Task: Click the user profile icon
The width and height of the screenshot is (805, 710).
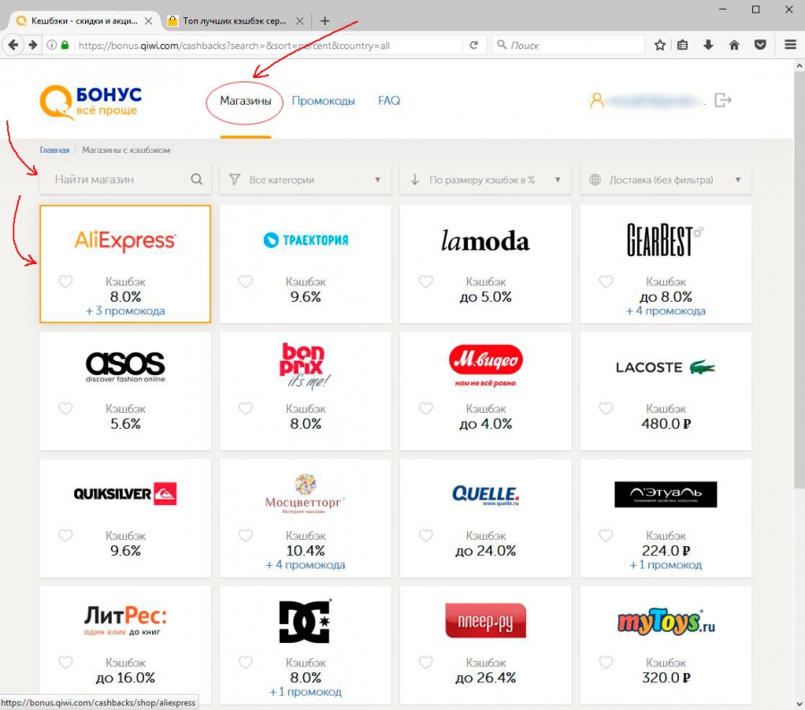Action: point(597,100)
